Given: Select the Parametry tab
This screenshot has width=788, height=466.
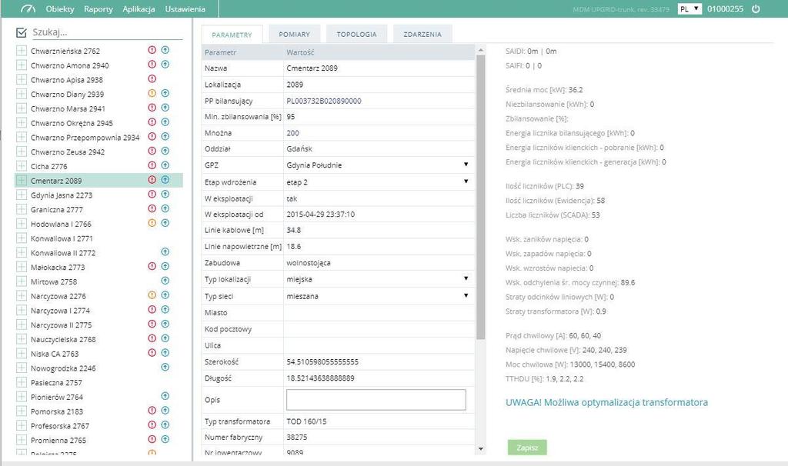Looking at the screenshot, I should click(x=232, y=35).
